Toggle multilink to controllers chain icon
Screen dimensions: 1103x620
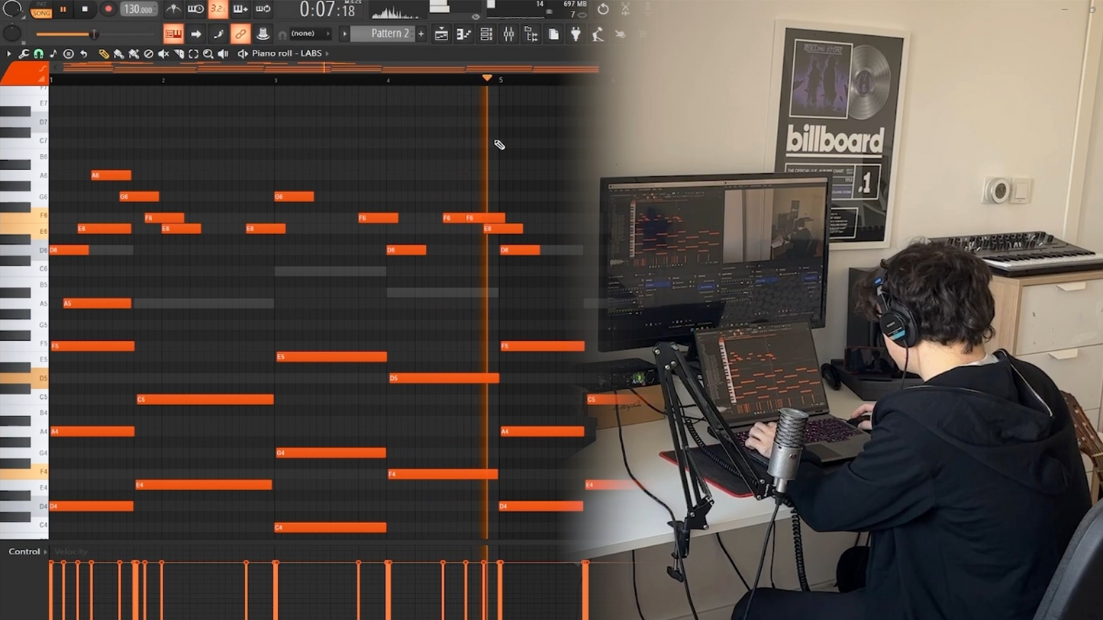240,34
